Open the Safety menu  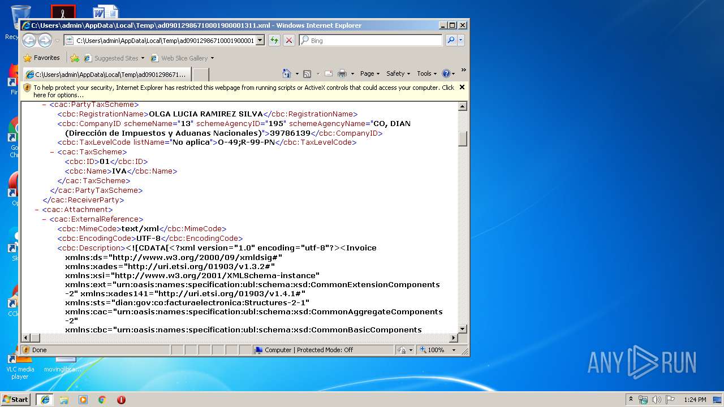(398, 73)
